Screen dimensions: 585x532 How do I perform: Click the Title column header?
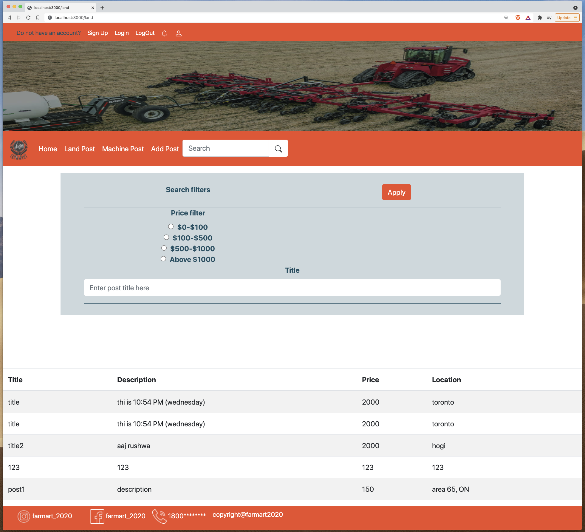point(16,380)
